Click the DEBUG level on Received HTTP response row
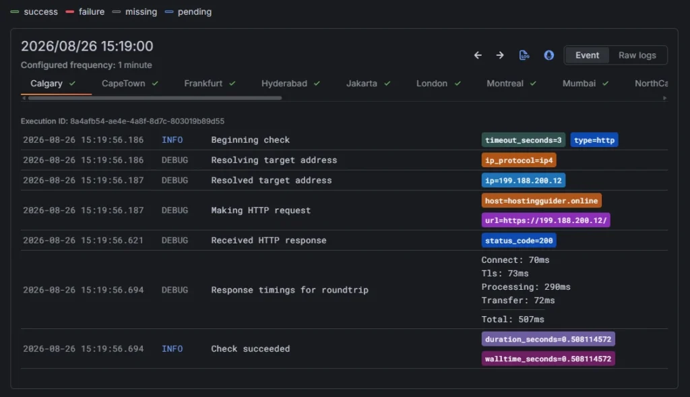 pos(175,241)
